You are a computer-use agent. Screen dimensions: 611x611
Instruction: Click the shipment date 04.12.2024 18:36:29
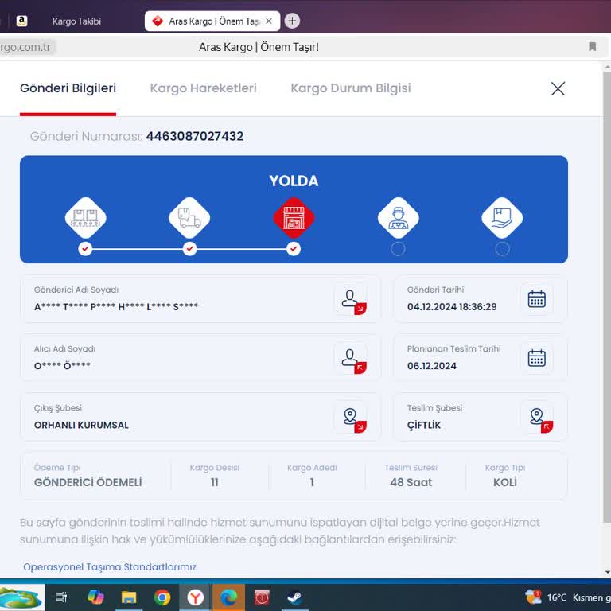452,306
